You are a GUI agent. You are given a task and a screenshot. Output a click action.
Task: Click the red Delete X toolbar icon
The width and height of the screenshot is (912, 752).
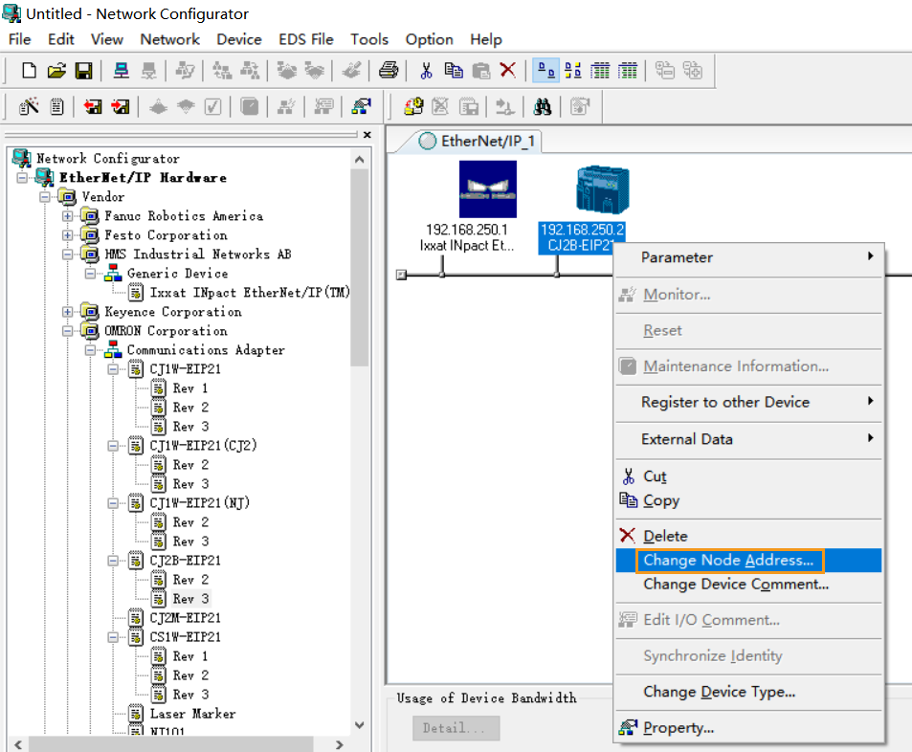(x=506, y=70)
